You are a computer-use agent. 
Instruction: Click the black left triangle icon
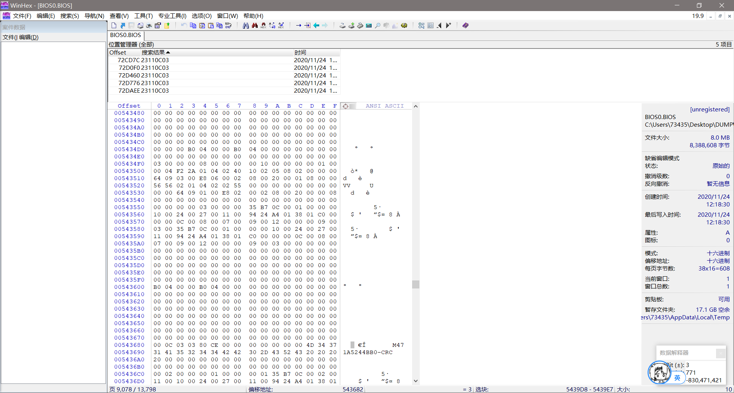[x=439, y=26]
